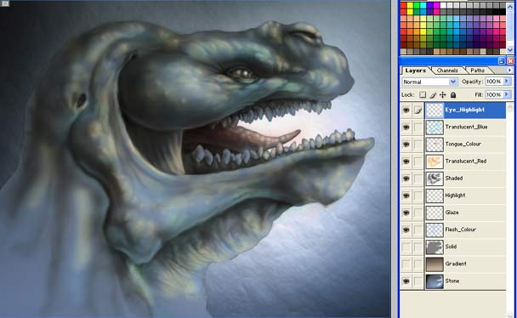
Task: Select the Gradient layer name
Action: pos(456,264)
